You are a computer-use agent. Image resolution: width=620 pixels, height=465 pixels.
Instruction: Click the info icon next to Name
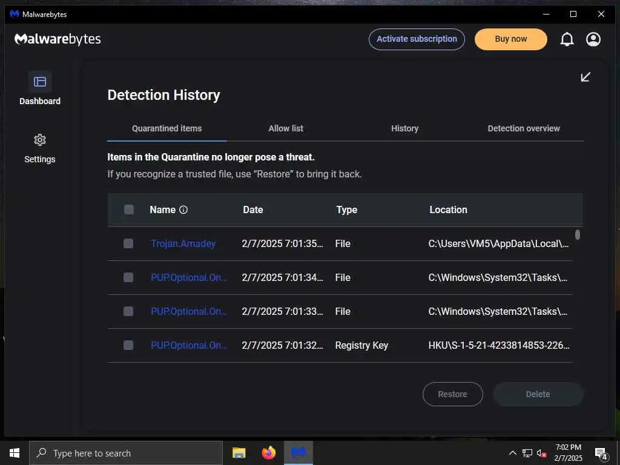pos(183,210)
